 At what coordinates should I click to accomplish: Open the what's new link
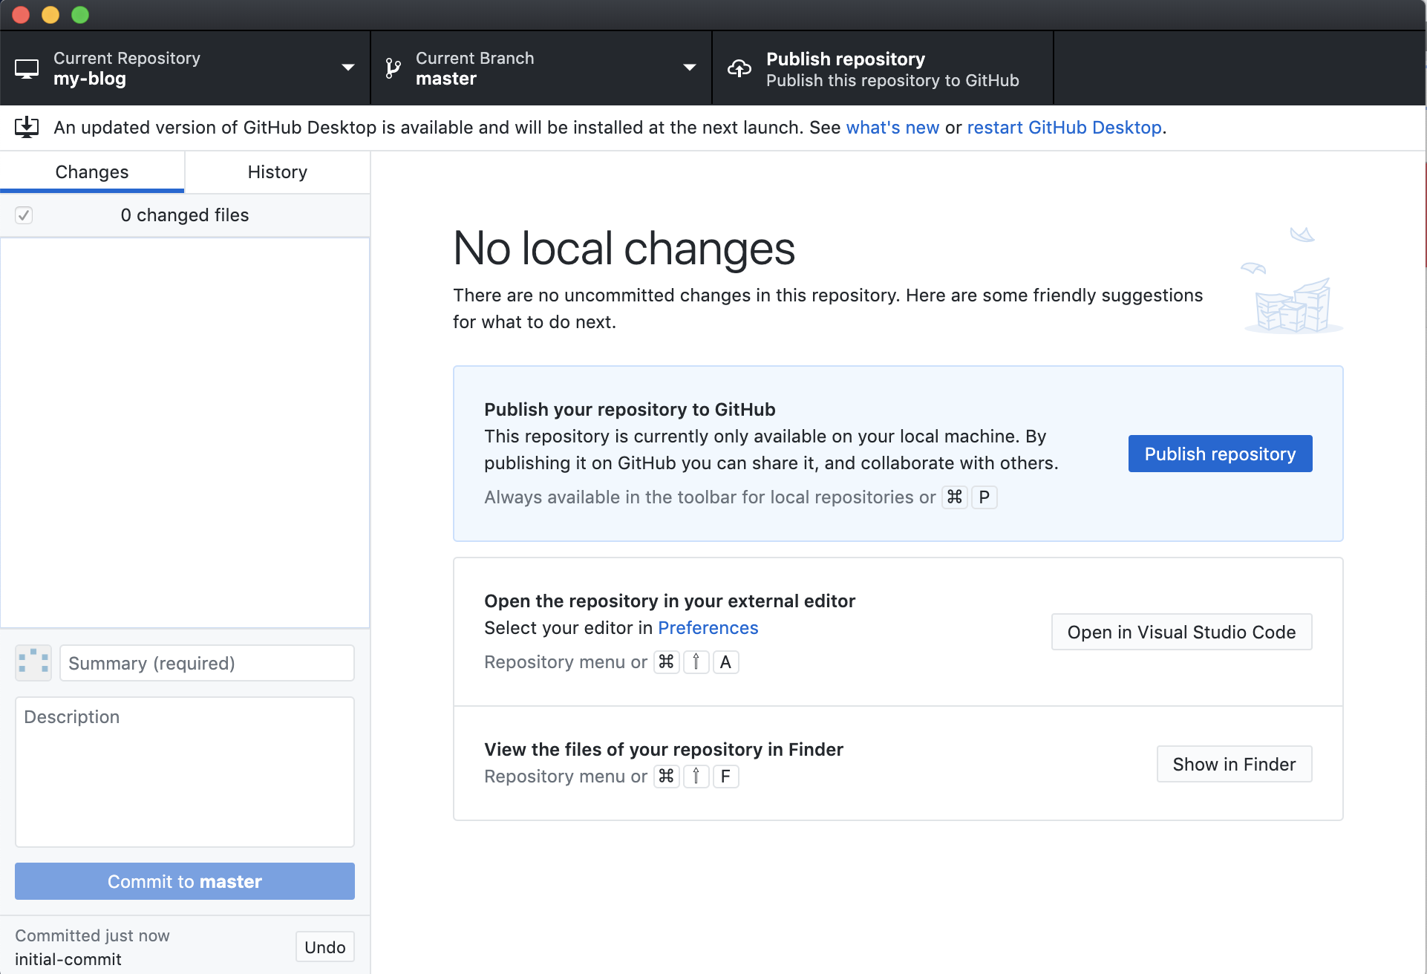(x=892, y=128)
